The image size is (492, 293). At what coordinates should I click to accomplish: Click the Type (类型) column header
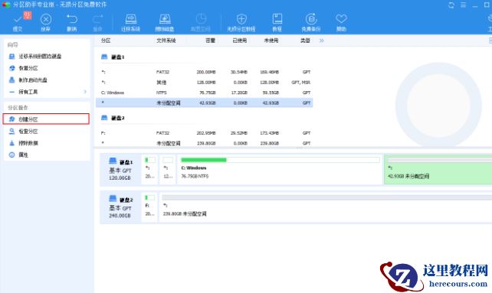click(305, 41)
